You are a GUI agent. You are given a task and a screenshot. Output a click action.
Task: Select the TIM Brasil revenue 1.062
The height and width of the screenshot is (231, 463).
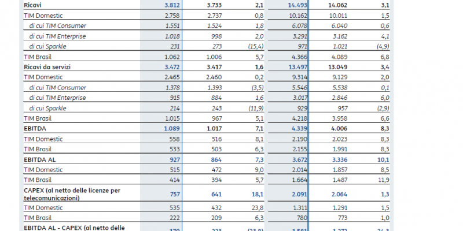tap(172, 57)
